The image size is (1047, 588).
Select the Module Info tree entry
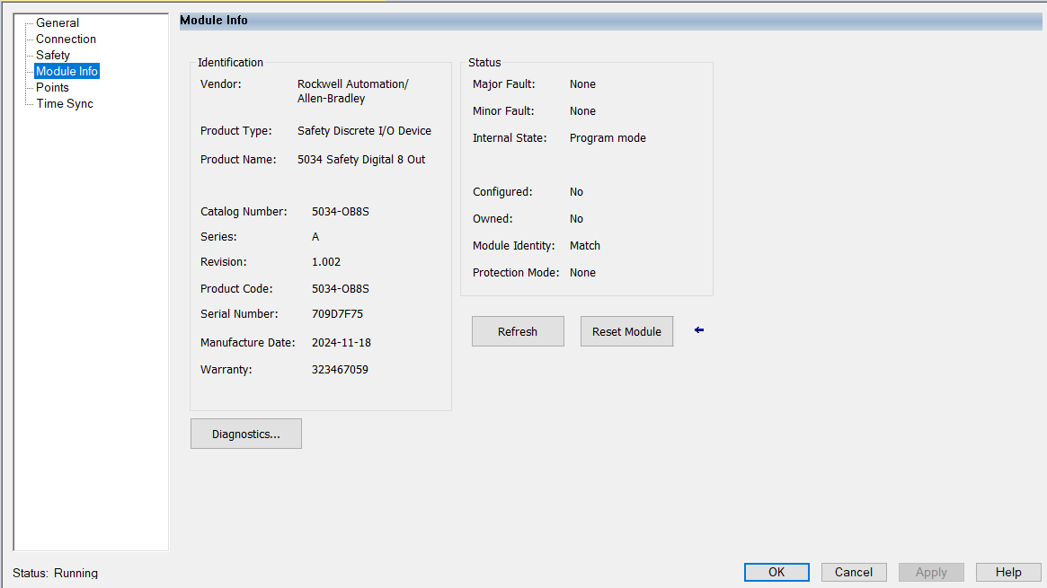pyautogui.click(x=67, y=71)
